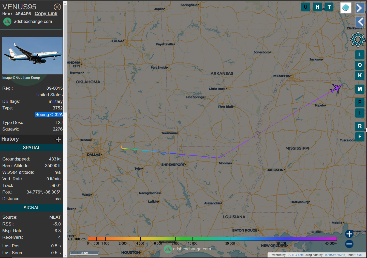
Task: Click the SPATIAL section header
Action: (x=32, y=148)
